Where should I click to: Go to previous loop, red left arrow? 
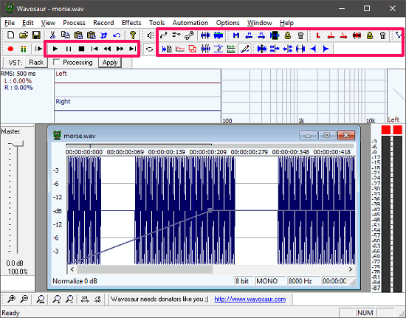331,35
